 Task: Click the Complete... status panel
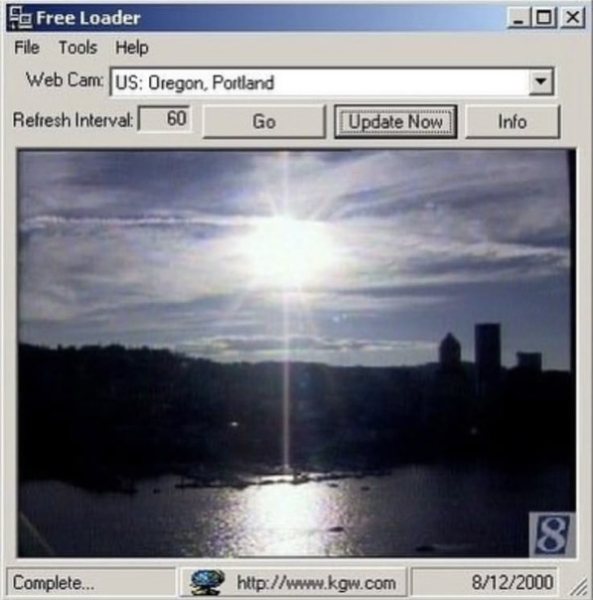[90, 583]
